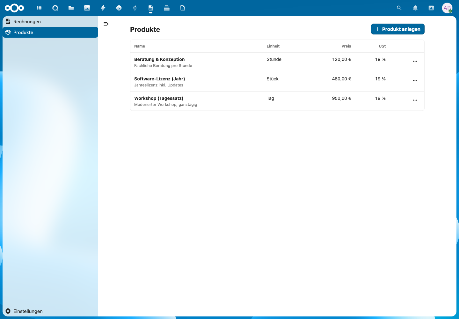Image resolution: width=459 pixels, height=319 pixels.
Task: Select product name Software-Lizenz (Jahr)
Action: (160, 79)
